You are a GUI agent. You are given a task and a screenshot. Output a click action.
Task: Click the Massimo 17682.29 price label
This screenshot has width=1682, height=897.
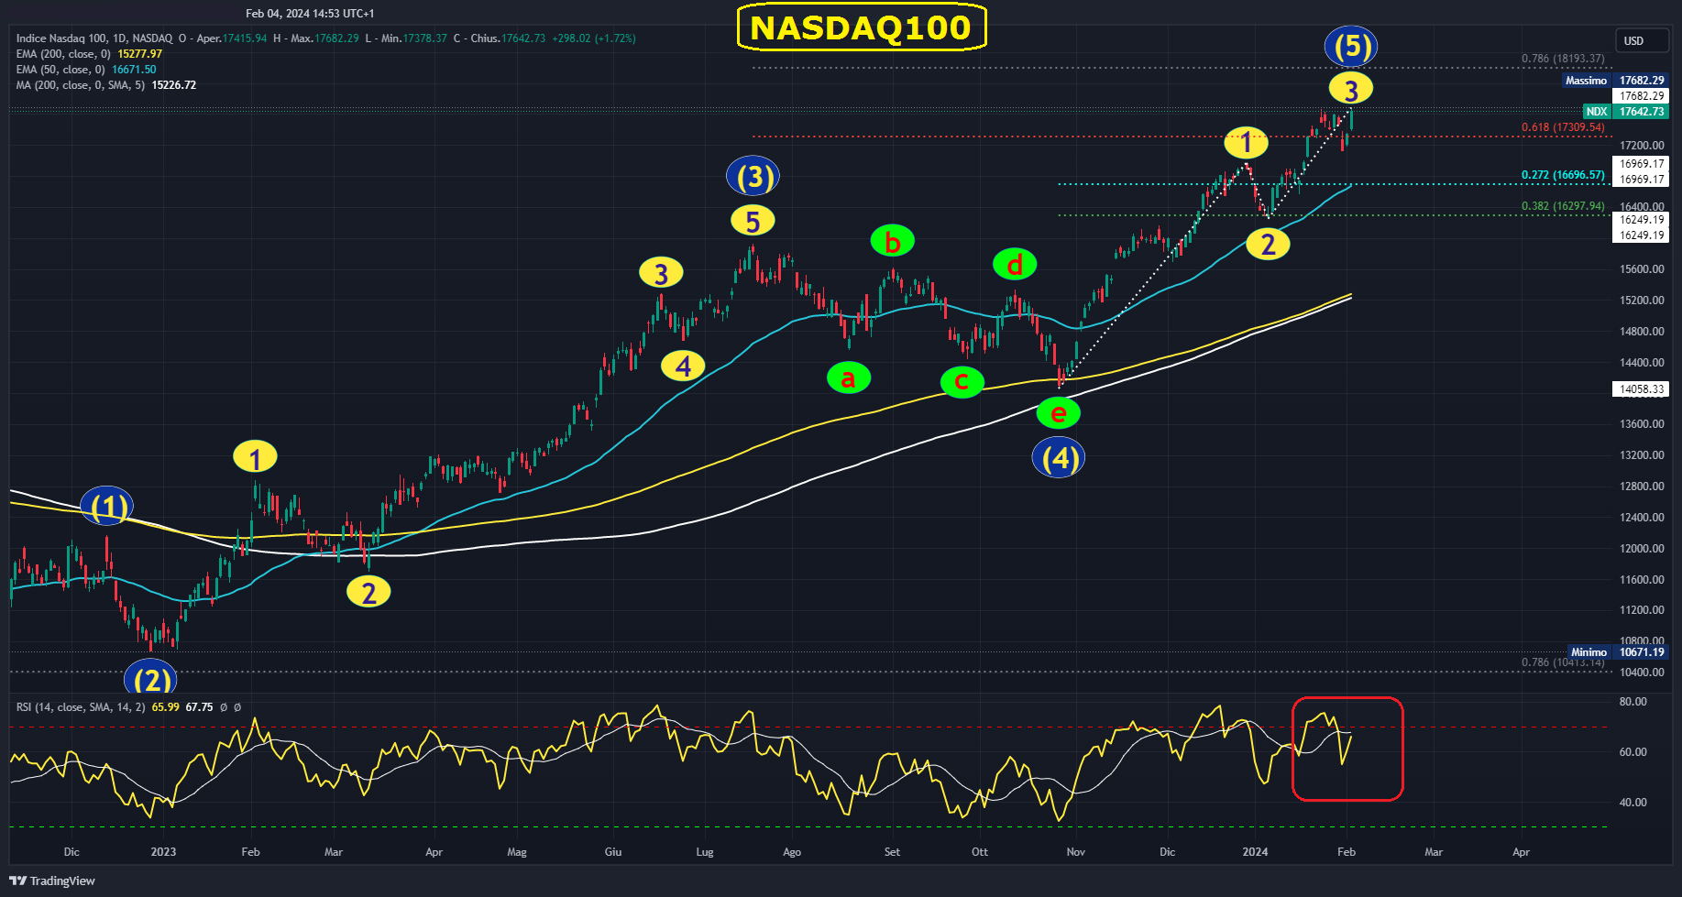click(x=1616, y=81)
